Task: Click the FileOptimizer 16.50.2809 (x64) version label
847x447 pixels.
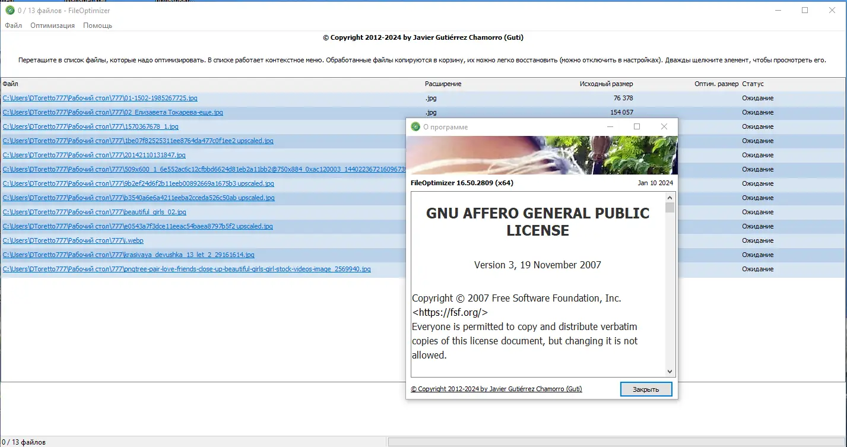Action: coord(462,183)
